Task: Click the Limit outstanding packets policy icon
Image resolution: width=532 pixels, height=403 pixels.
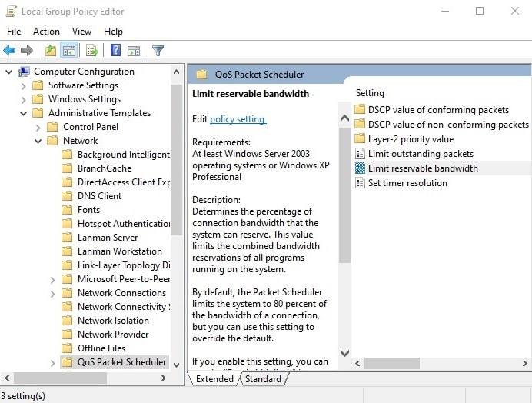Action: 360,154
